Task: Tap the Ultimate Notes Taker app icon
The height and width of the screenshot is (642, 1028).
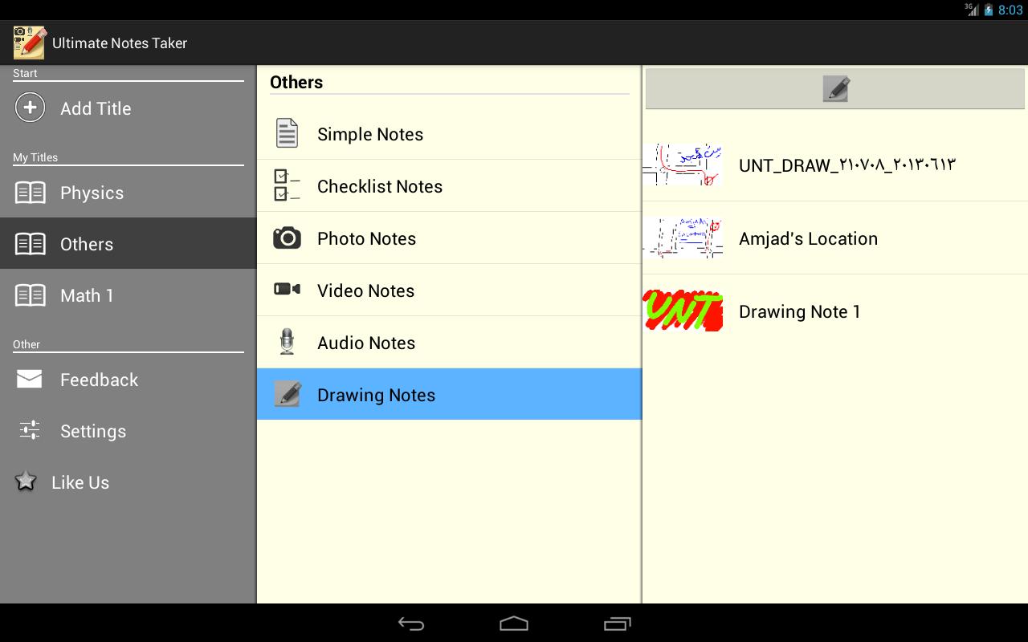Action: (29, 42)
